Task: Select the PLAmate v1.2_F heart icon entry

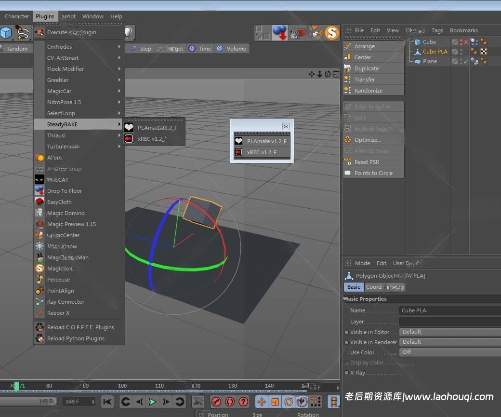Action: (262, 141)
